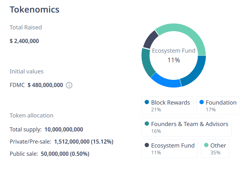
Task: Click the FDMC info icon
Action: point(69,85)
